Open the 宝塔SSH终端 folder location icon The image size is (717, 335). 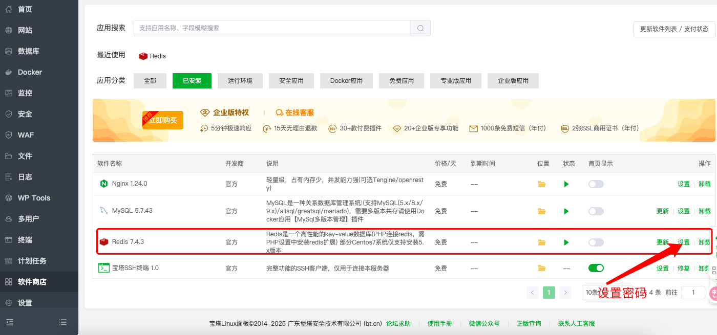(x=541, y=268)
